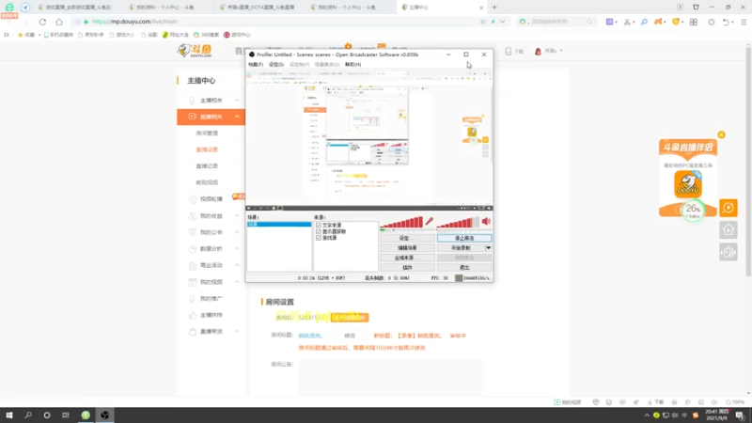Viewport: 752px width, 423px height.
Task: Adjust the microphone volume meter in OBS
Action: pyautogui.click(x=401, y=222)
